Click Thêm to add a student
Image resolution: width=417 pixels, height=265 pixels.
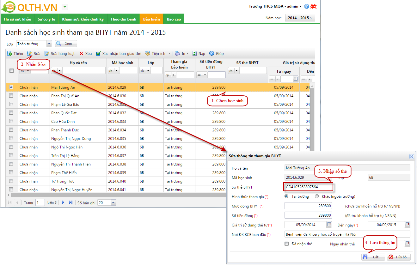[x=15, y=53]
